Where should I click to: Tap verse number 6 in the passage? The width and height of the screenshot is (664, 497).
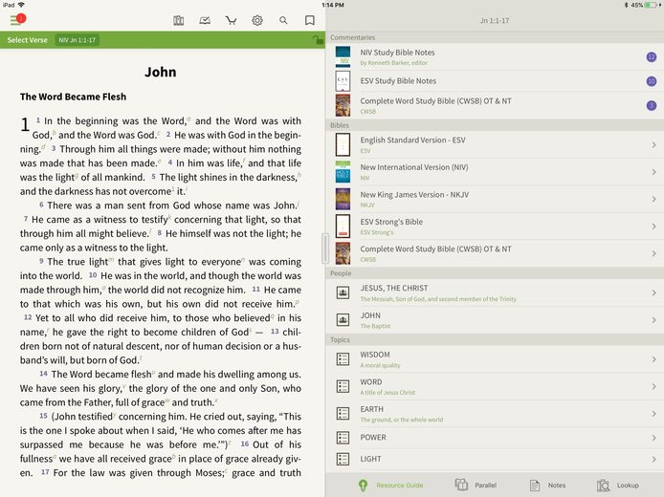(41, 205)
